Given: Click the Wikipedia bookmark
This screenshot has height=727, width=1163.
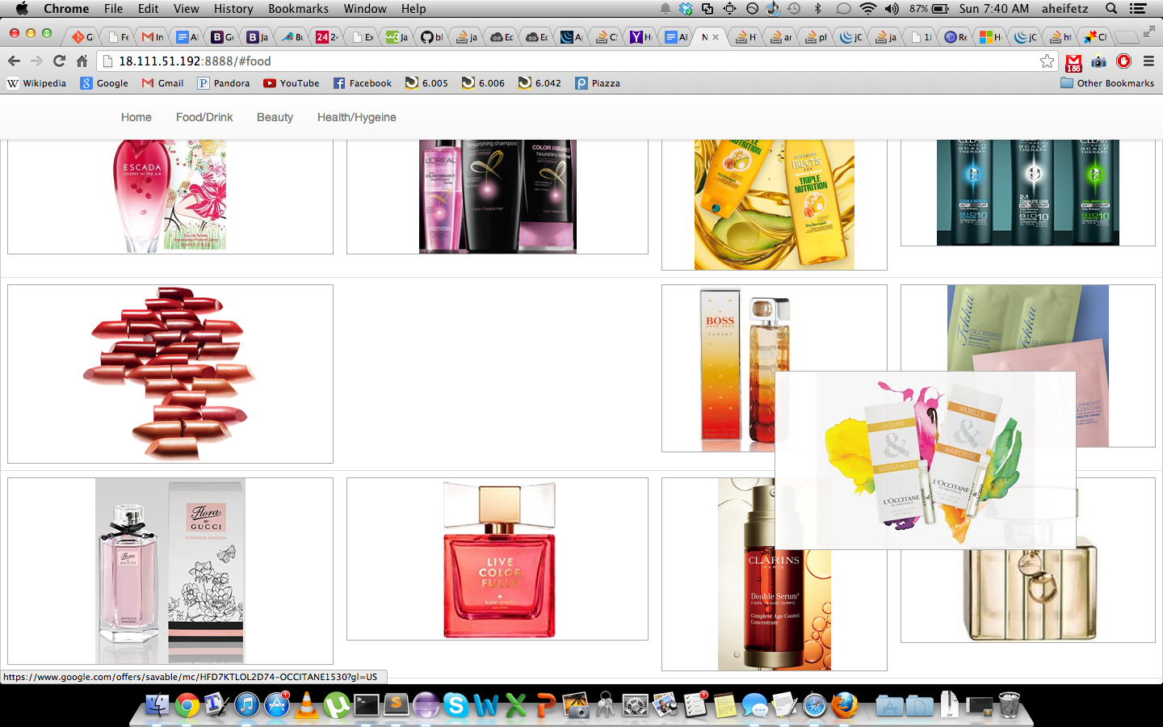Looking at the screenshot, I should (37, 83).
